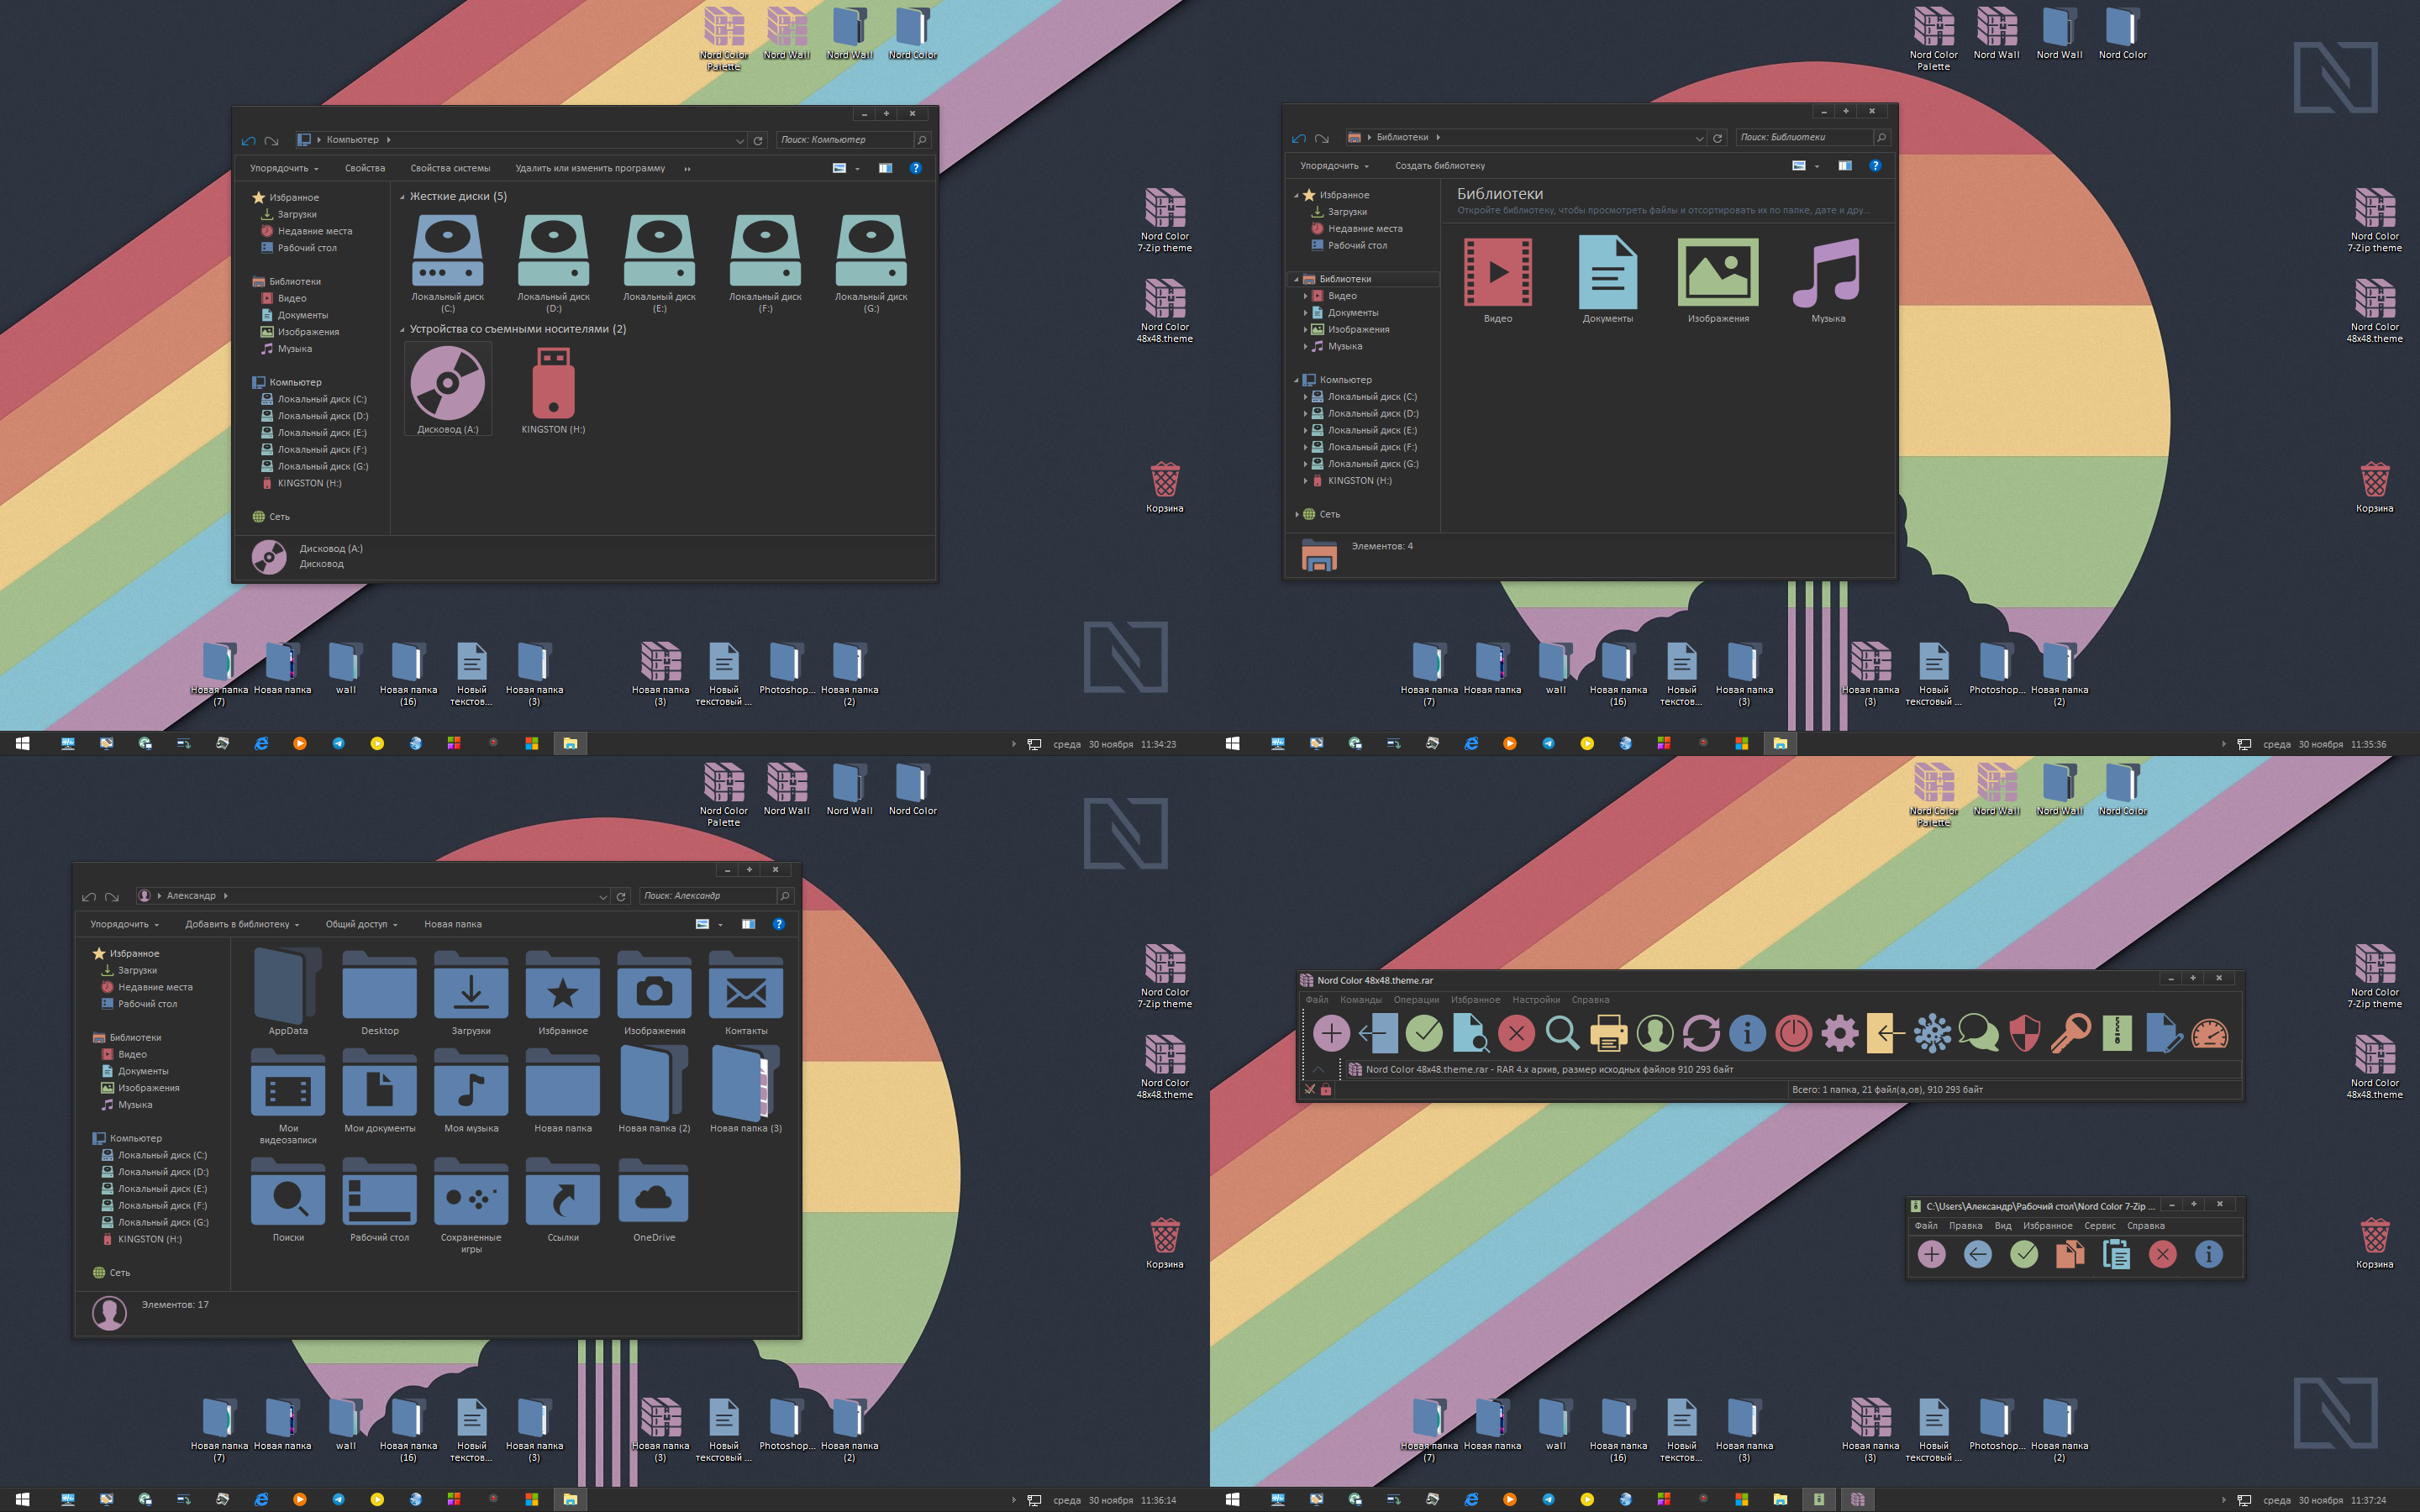Click the up-folder arrow in WinRAR address row
The height and width of the screenshot is (1512, 2420).
point(1318,1070)
